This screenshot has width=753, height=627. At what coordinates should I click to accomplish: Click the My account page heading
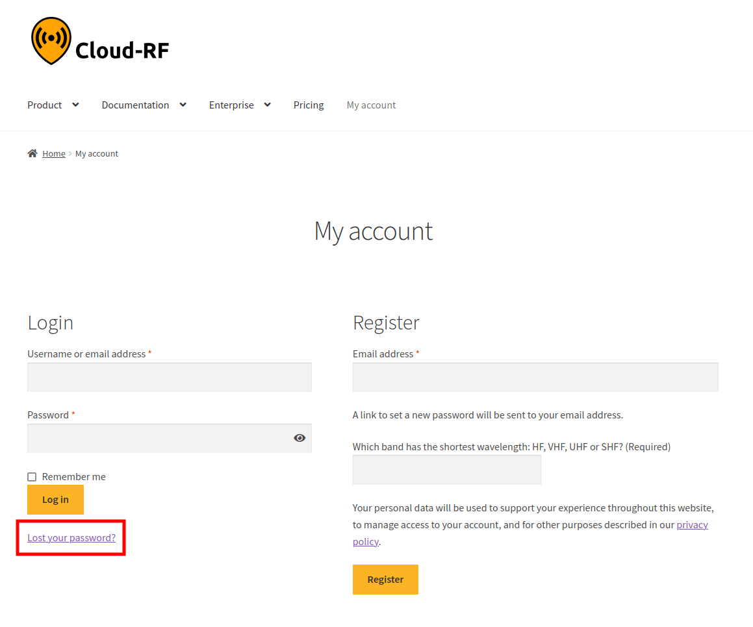[373, 231]
